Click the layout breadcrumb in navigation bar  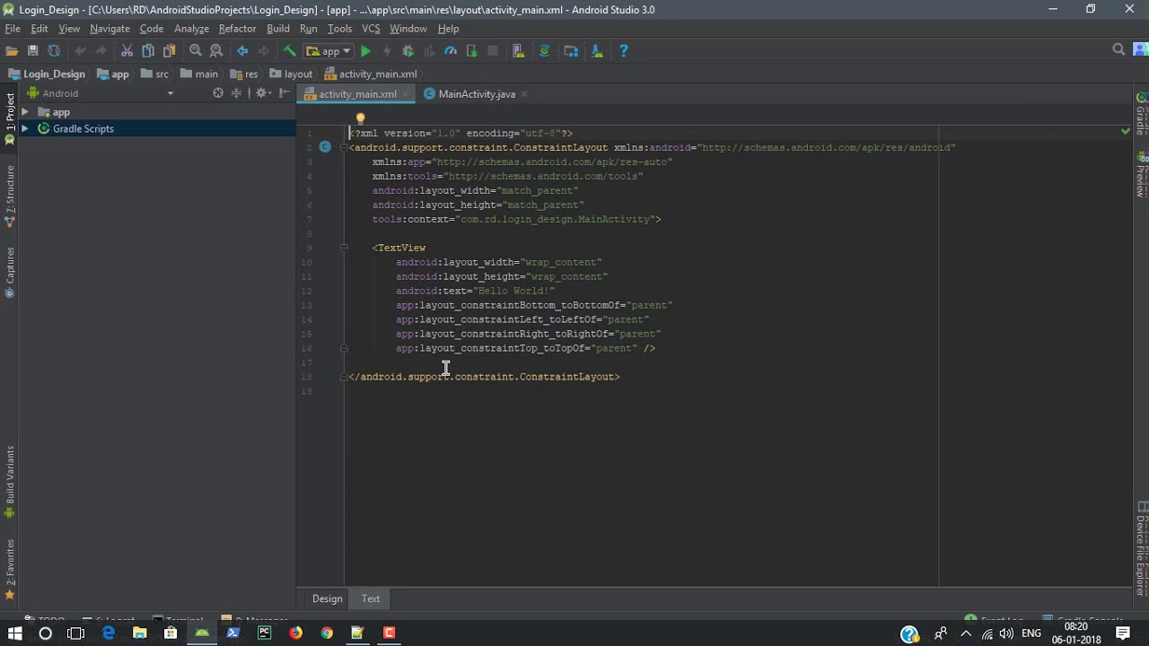coord(298,74)
